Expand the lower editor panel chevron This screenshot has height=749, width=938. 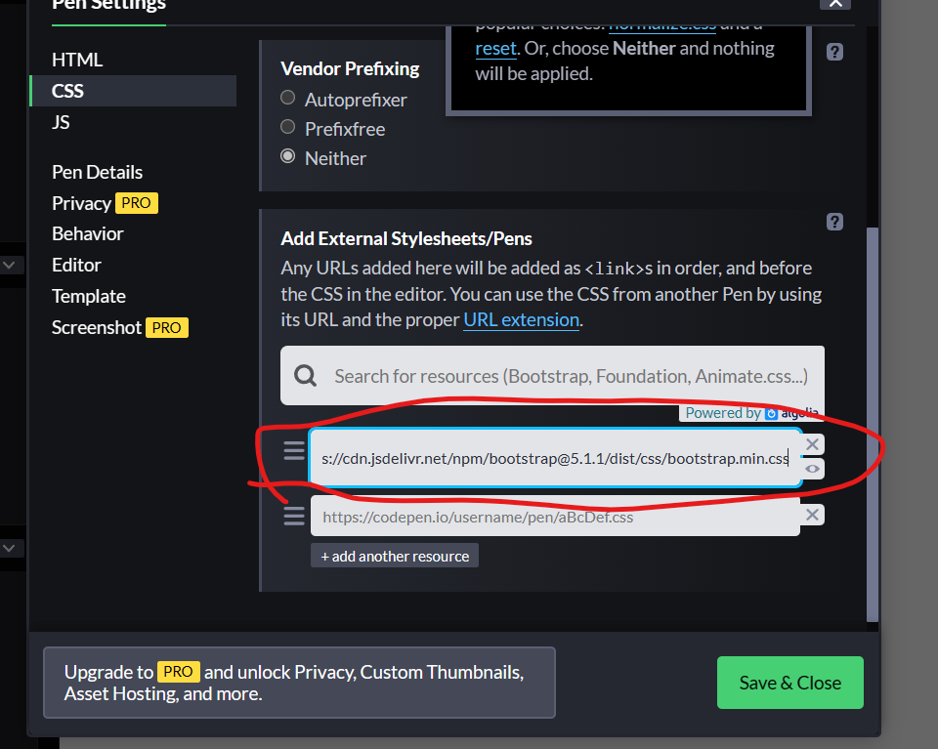coord(9,548)
